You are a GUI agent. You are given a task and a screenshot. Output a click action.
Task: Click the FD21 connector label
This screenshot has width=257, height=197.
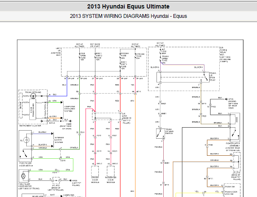[115, 136]
